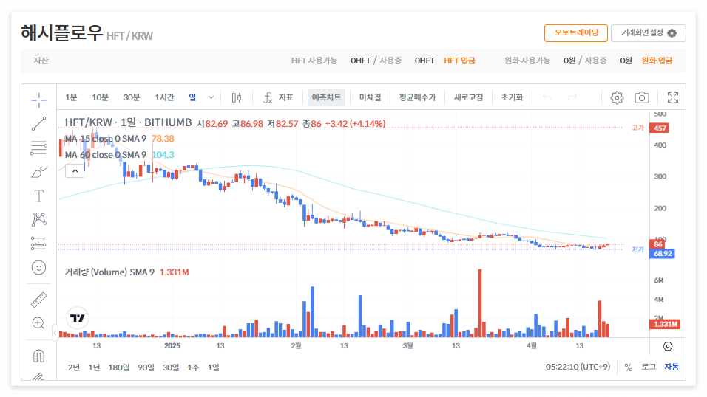Image resolution: width=707 pixels, height=397 pixels.
Task: Click the 원화 입금 deposit link
Action: 657,61
